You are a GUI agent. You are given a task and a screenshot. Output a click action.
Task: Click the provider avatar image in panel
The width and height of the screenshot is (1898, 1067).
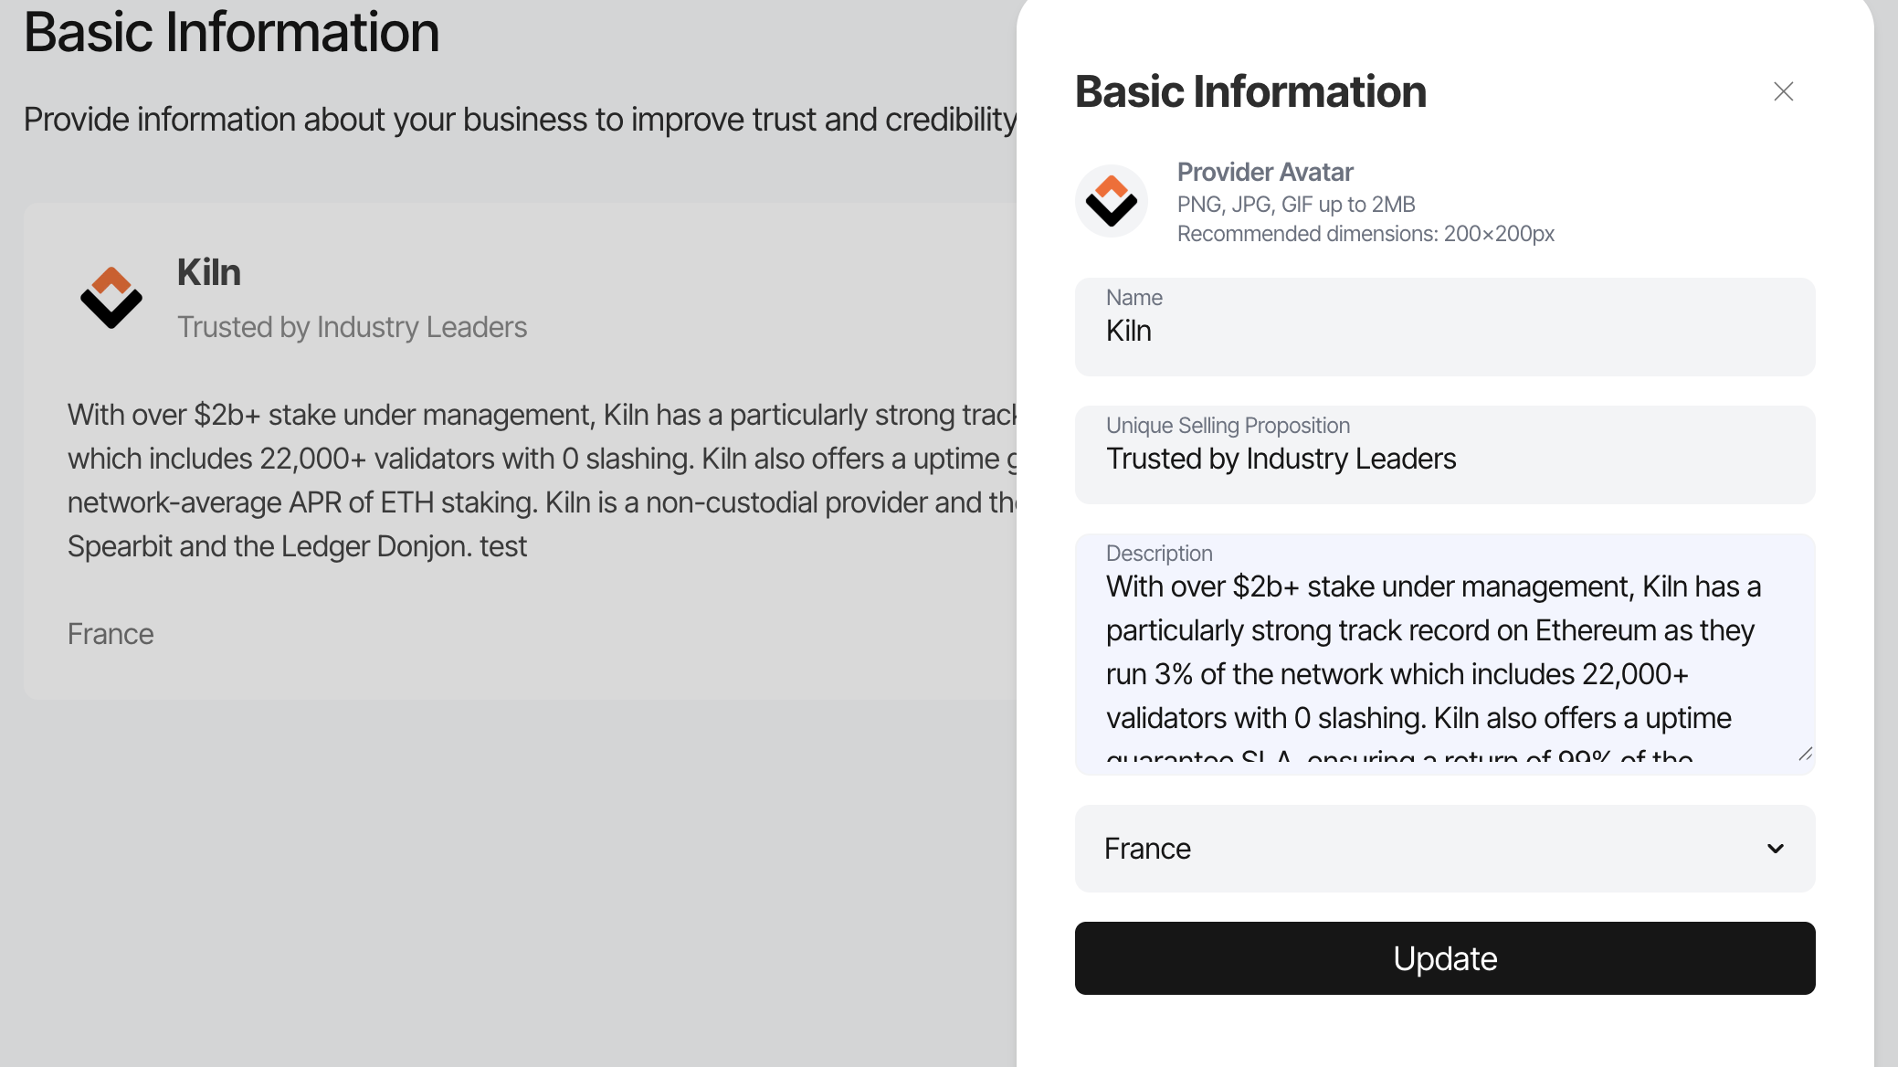1111,201
